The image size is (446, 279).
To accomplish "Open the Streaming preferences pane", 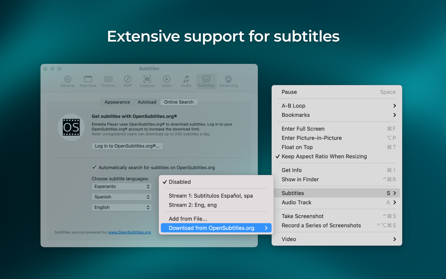I will coord(228,81).
